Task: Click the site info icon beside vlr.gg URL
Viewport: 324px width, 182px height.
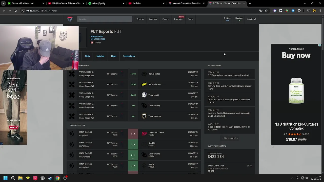Action: [23, 11]
